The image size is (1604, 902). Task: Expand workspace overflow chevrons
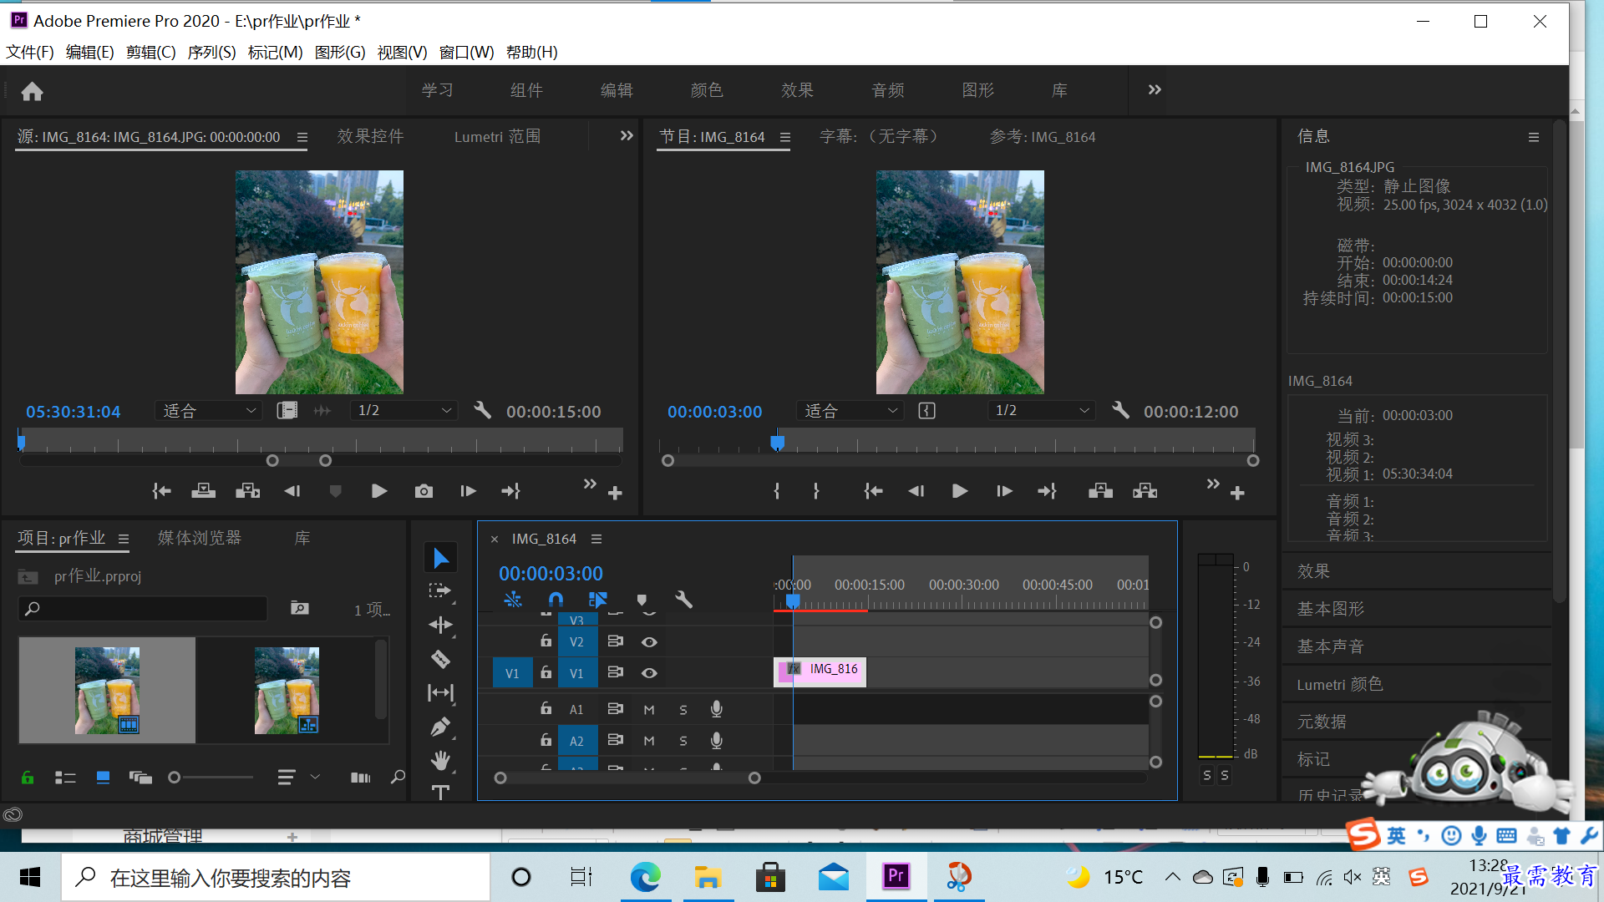pos(1155,90)
